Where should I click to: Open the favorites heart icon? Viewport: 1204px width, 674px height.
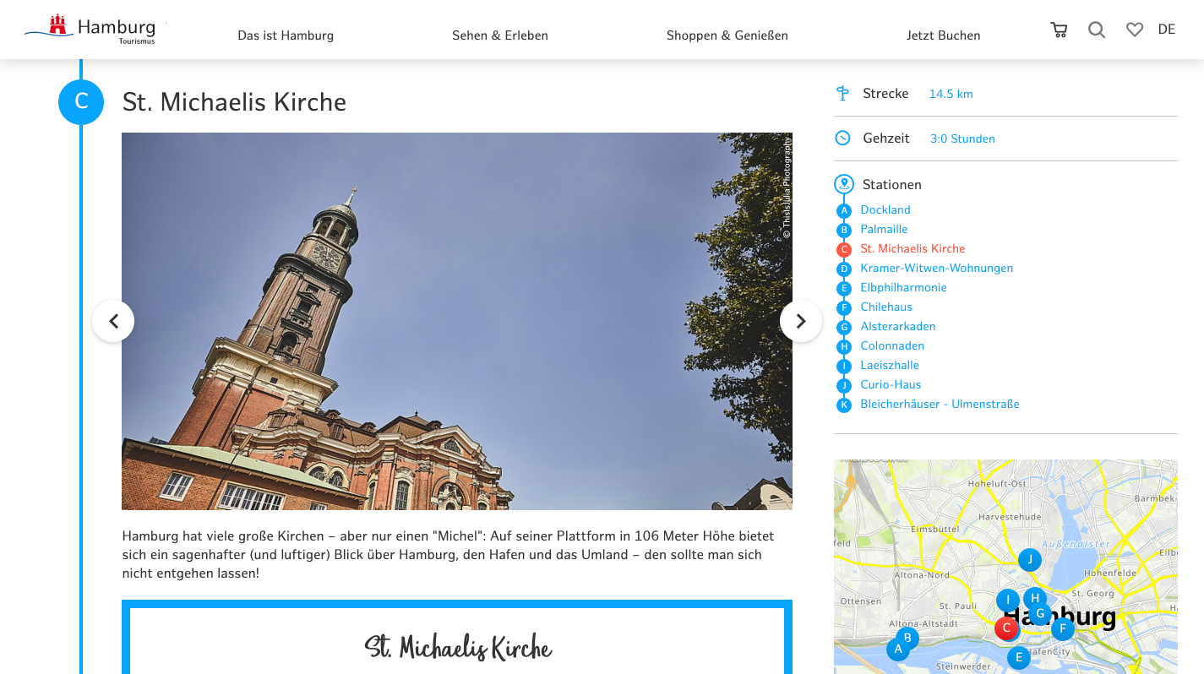point(1135,30)
